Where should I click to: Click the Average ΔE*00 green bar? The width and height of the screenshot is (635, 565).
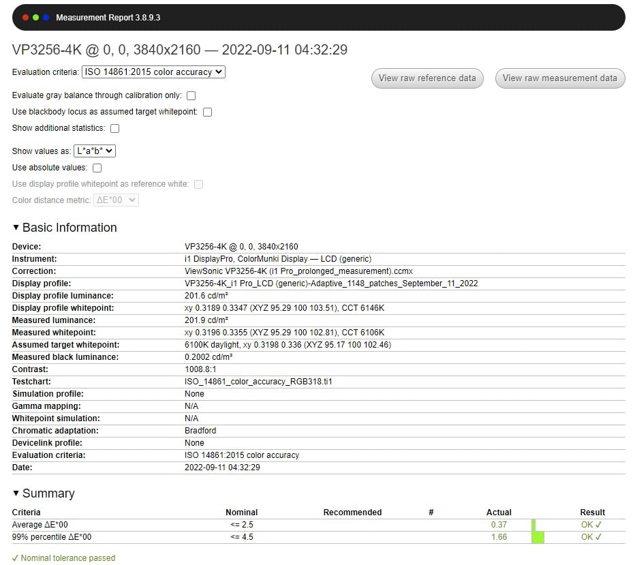coord(533,525)
